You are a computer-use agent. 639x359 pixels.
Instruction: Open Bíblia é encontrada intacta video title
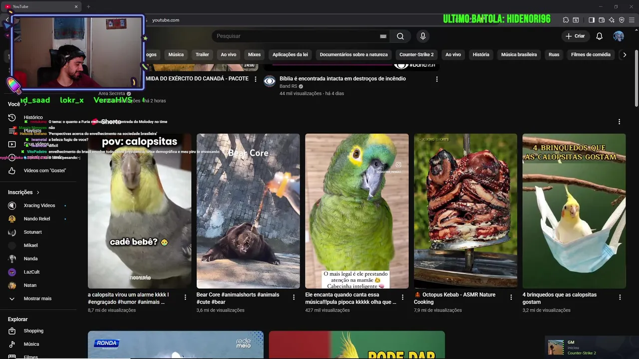[x=342, y=78]
